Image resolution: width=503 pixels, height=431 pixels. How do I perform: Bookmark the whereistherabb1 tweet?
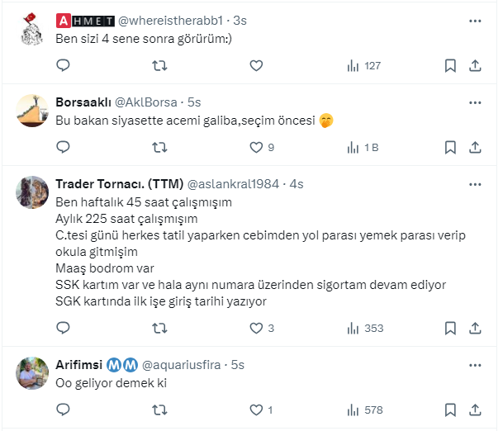click(x=450, y=66)
